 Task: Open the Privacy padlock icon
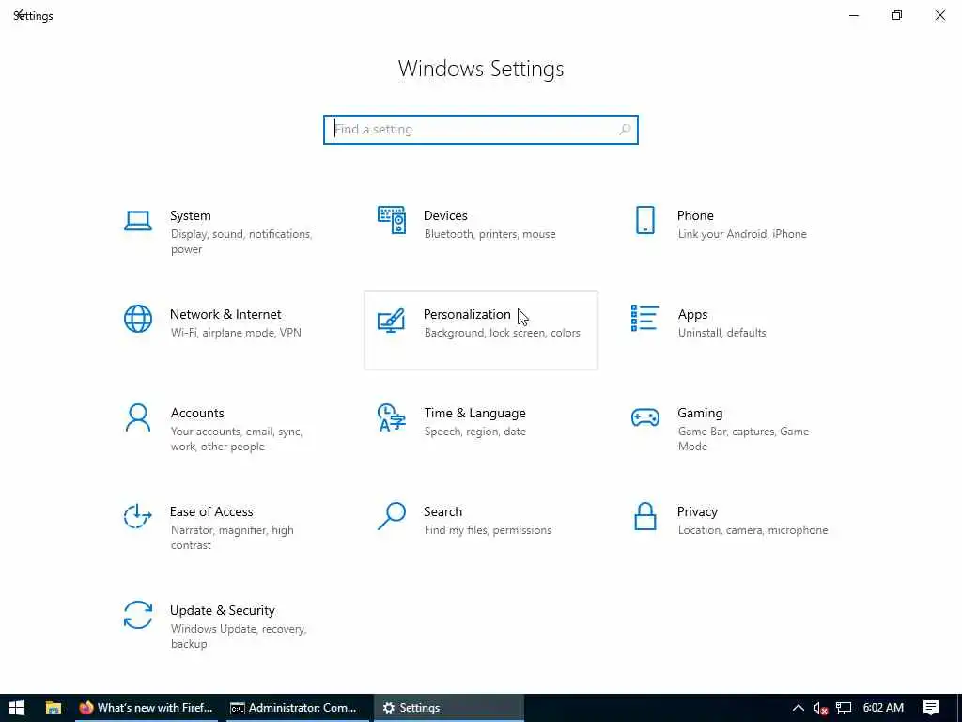[x=644, y=516]
